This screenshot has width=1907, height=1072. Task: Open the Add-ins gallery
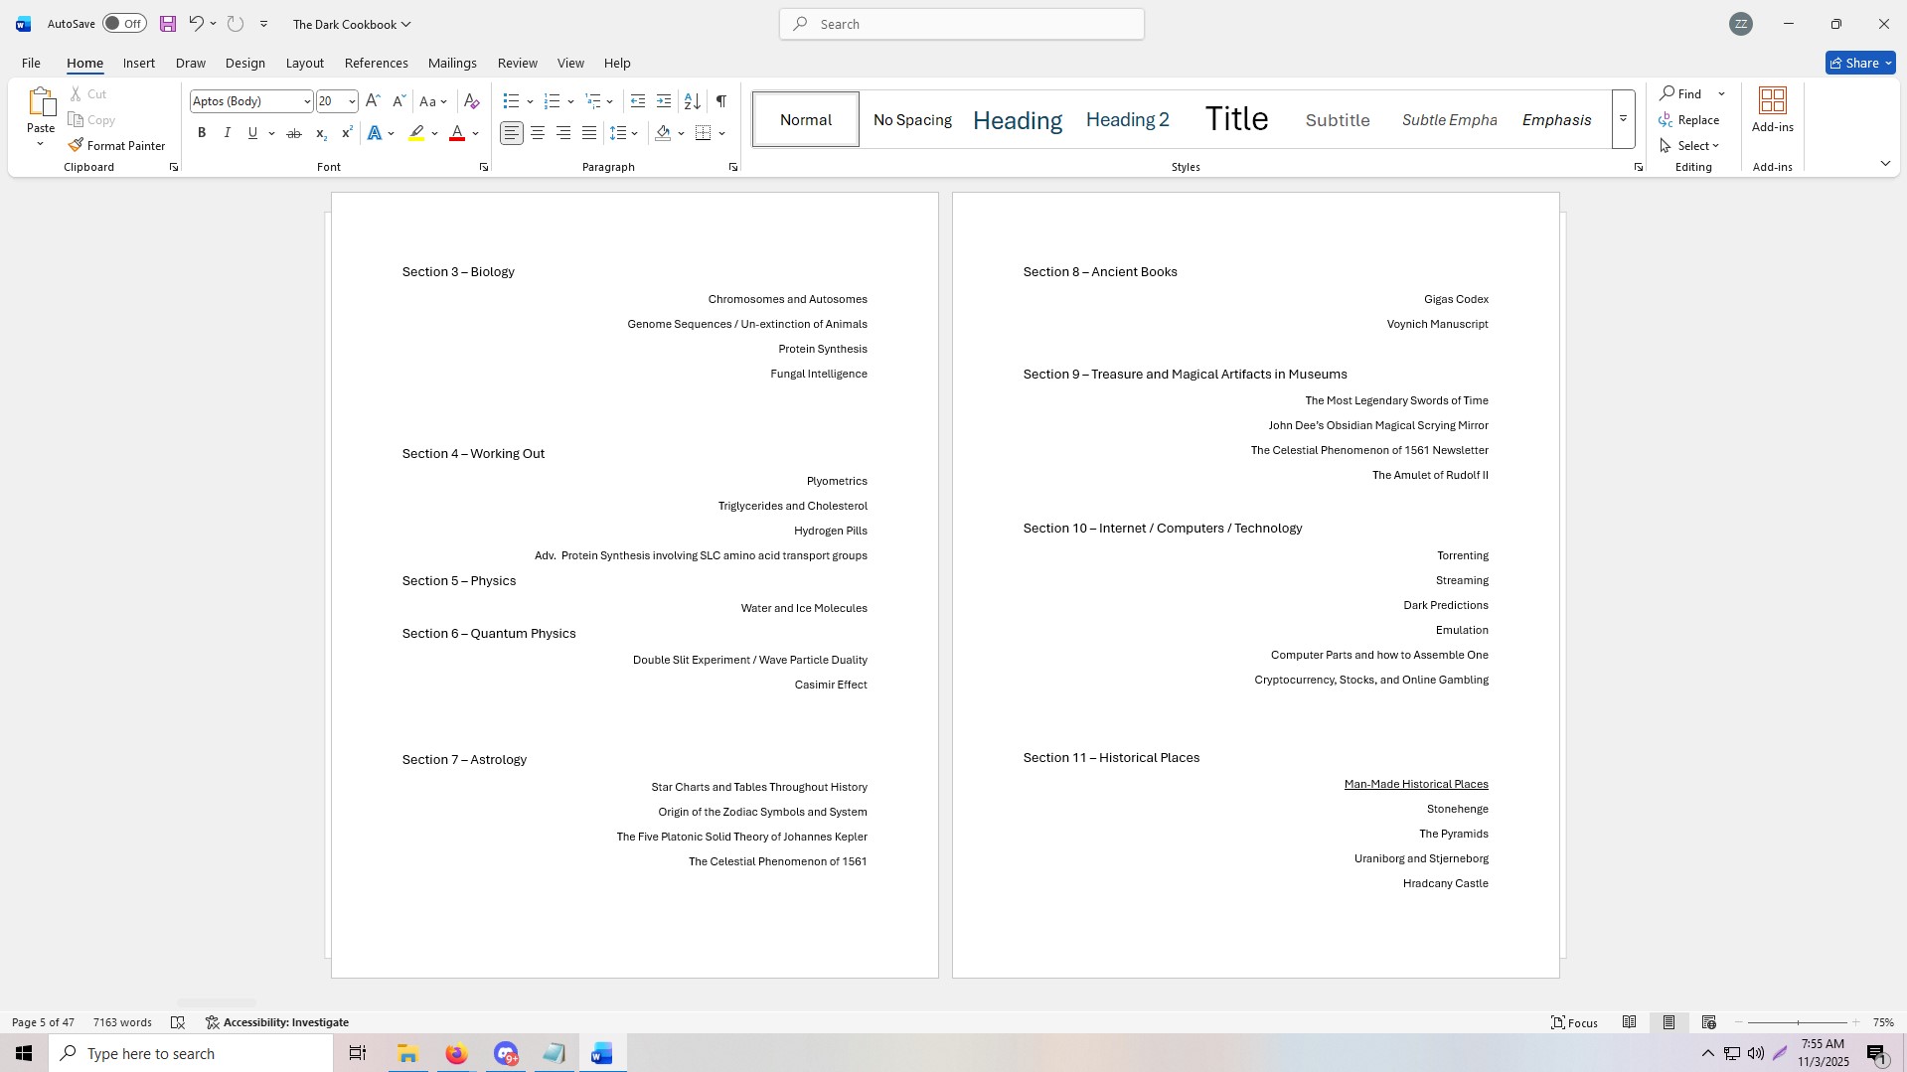(x=1773, y=111)
